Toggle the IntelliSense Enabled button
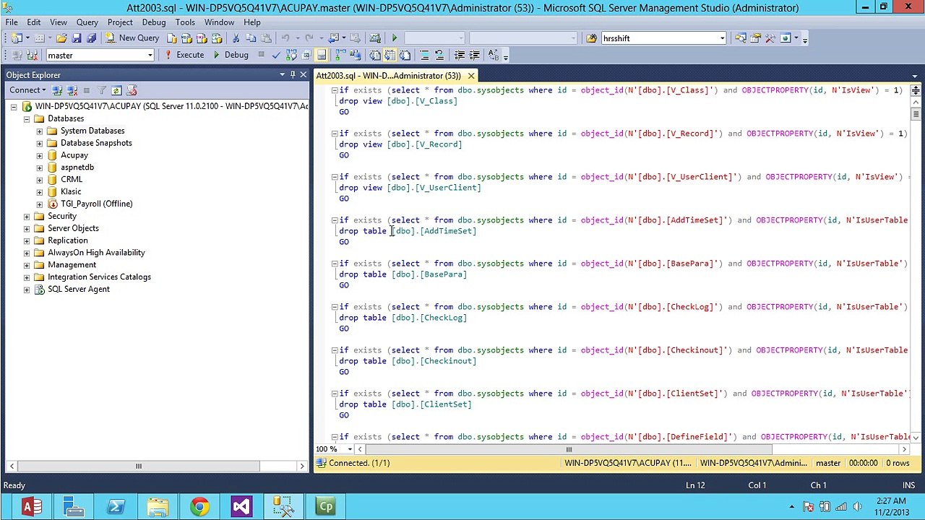The width and height of the screenshot is (925, 520). (x=321, y=55)
